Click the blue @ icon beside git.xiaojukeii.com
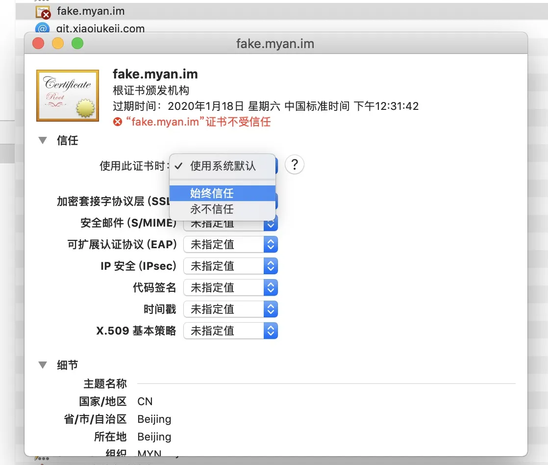The height and width of the screenshot is (465, 548). [43, 28]
